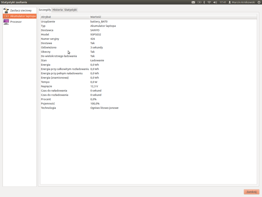Switch to the Szczegóły tab
This screenshot has height=197, width=262.
coord(45,10)
